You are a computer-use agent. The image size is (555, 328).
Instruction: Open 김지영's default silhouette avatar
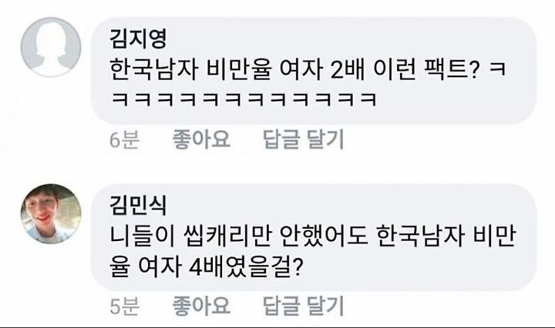point(51,47)
